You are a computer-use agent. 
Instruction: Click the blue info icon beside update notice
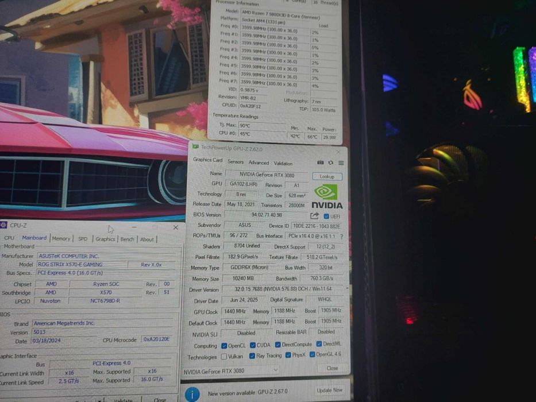192,394
